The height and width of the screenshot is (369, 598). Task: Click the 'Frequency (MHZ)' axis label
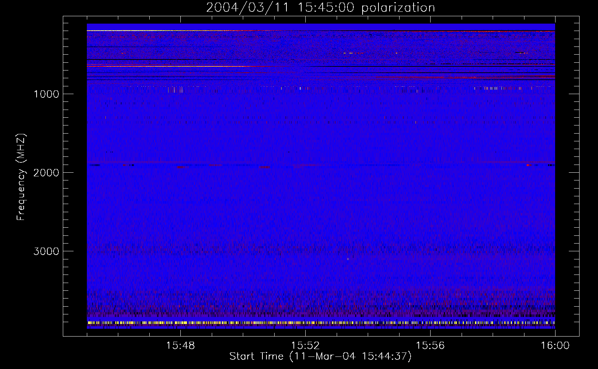21,177
